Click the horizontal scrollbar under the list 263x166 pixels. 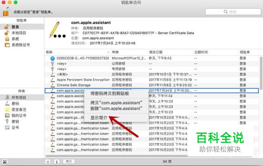117,156
